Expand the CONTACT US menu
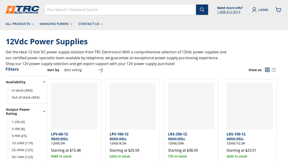This screenshot has height=162, width=288. (90, 24)
